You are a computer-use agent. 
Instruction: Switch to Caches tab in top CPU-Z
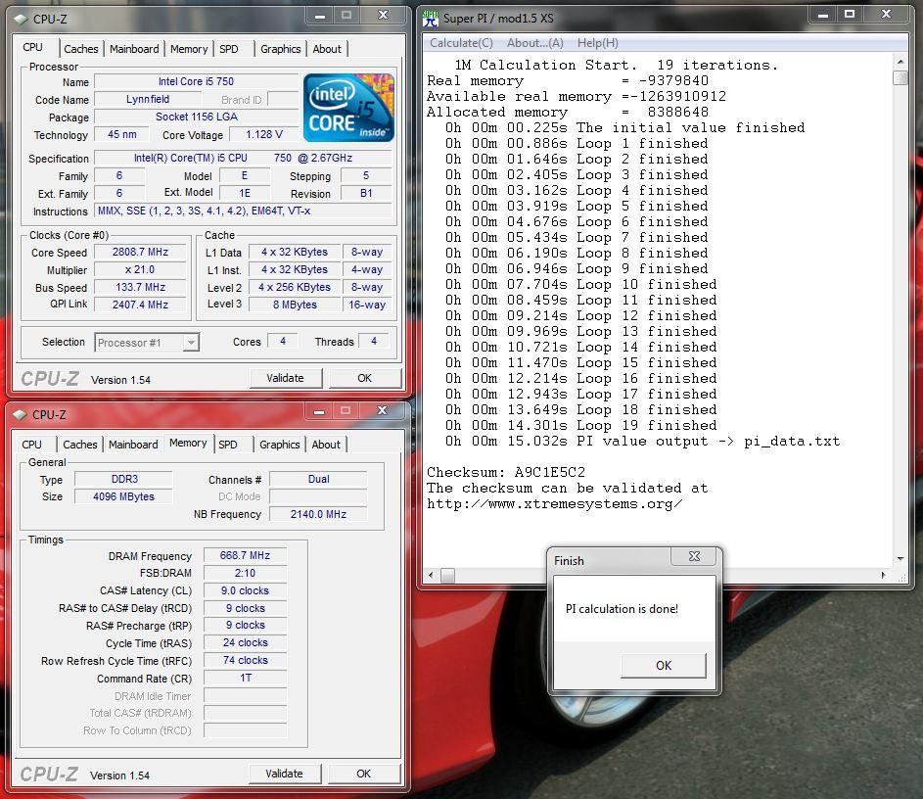click(81, 49)
